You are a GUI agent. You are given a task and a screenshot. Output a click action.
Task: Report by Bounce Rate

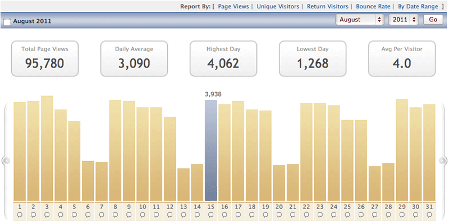tap(373, 6)
